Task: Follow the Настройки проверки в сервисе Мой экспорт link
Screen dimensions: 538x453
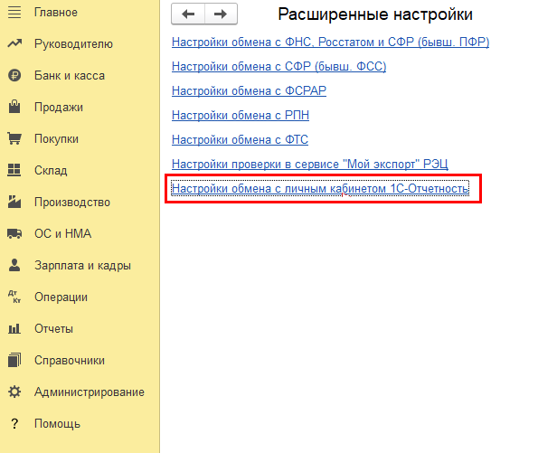Action: point(309,164)
